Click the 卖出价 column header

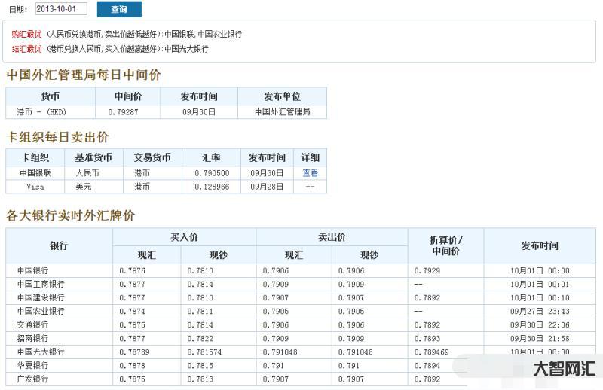(332, 237)
